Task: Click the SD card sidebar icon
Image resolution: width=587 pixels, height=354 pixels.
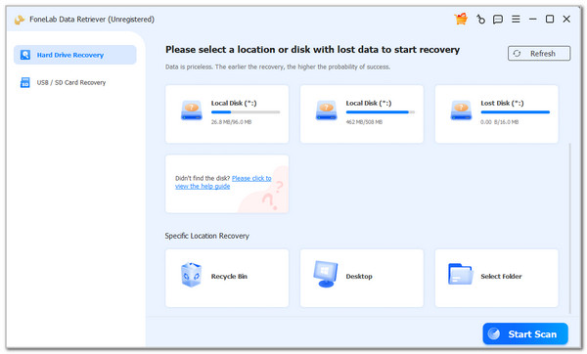Action: click(25, 82)
